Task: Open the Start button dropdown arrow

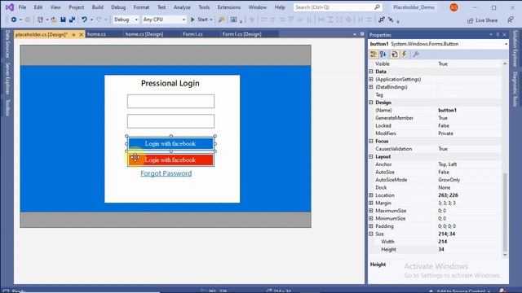Action: 211,20
